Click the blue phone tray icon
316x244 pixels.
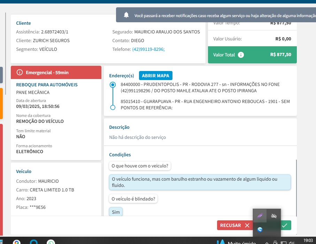pyautogui.click(x=260, y=229)
